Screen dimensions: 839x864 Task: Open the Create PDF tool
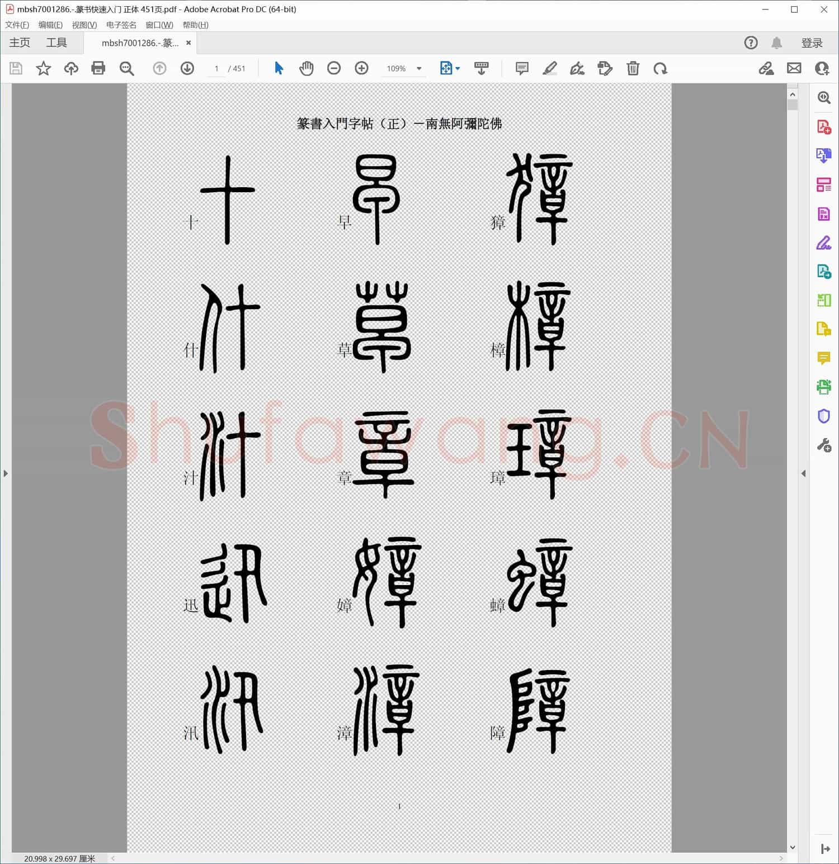pyautogui.click(x=823, y=127)
